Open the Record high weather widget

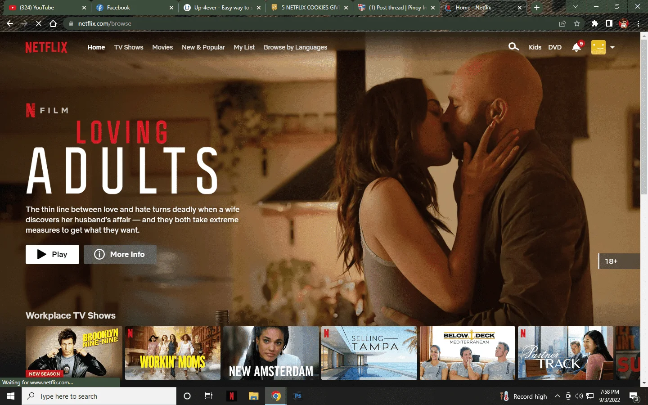coord(523,396)
